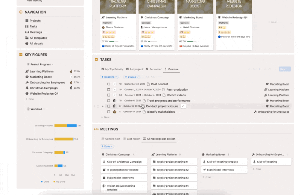Open the Deadline sort dropdown
Image resolution: width=301 pixels, height=195 pixels.
pyautogui.click(x=109, y=77)
